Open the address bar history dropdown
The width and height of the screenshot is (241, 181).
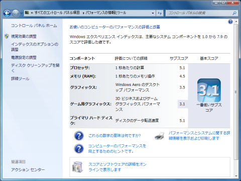click(x=153, y=13)
